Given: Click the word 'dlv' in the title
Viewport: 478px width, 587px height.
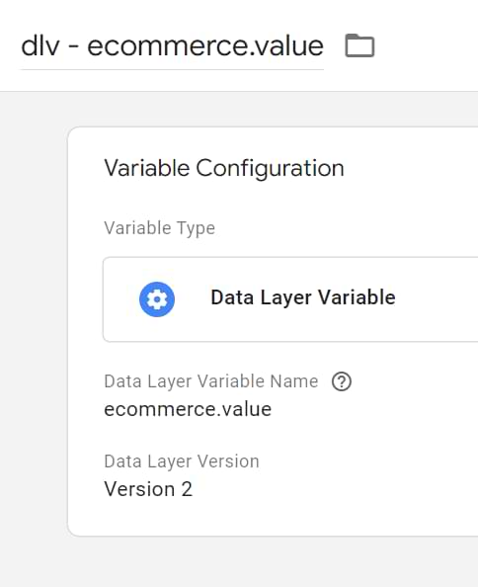Looking at the screenshot, I should click(40, 46).
